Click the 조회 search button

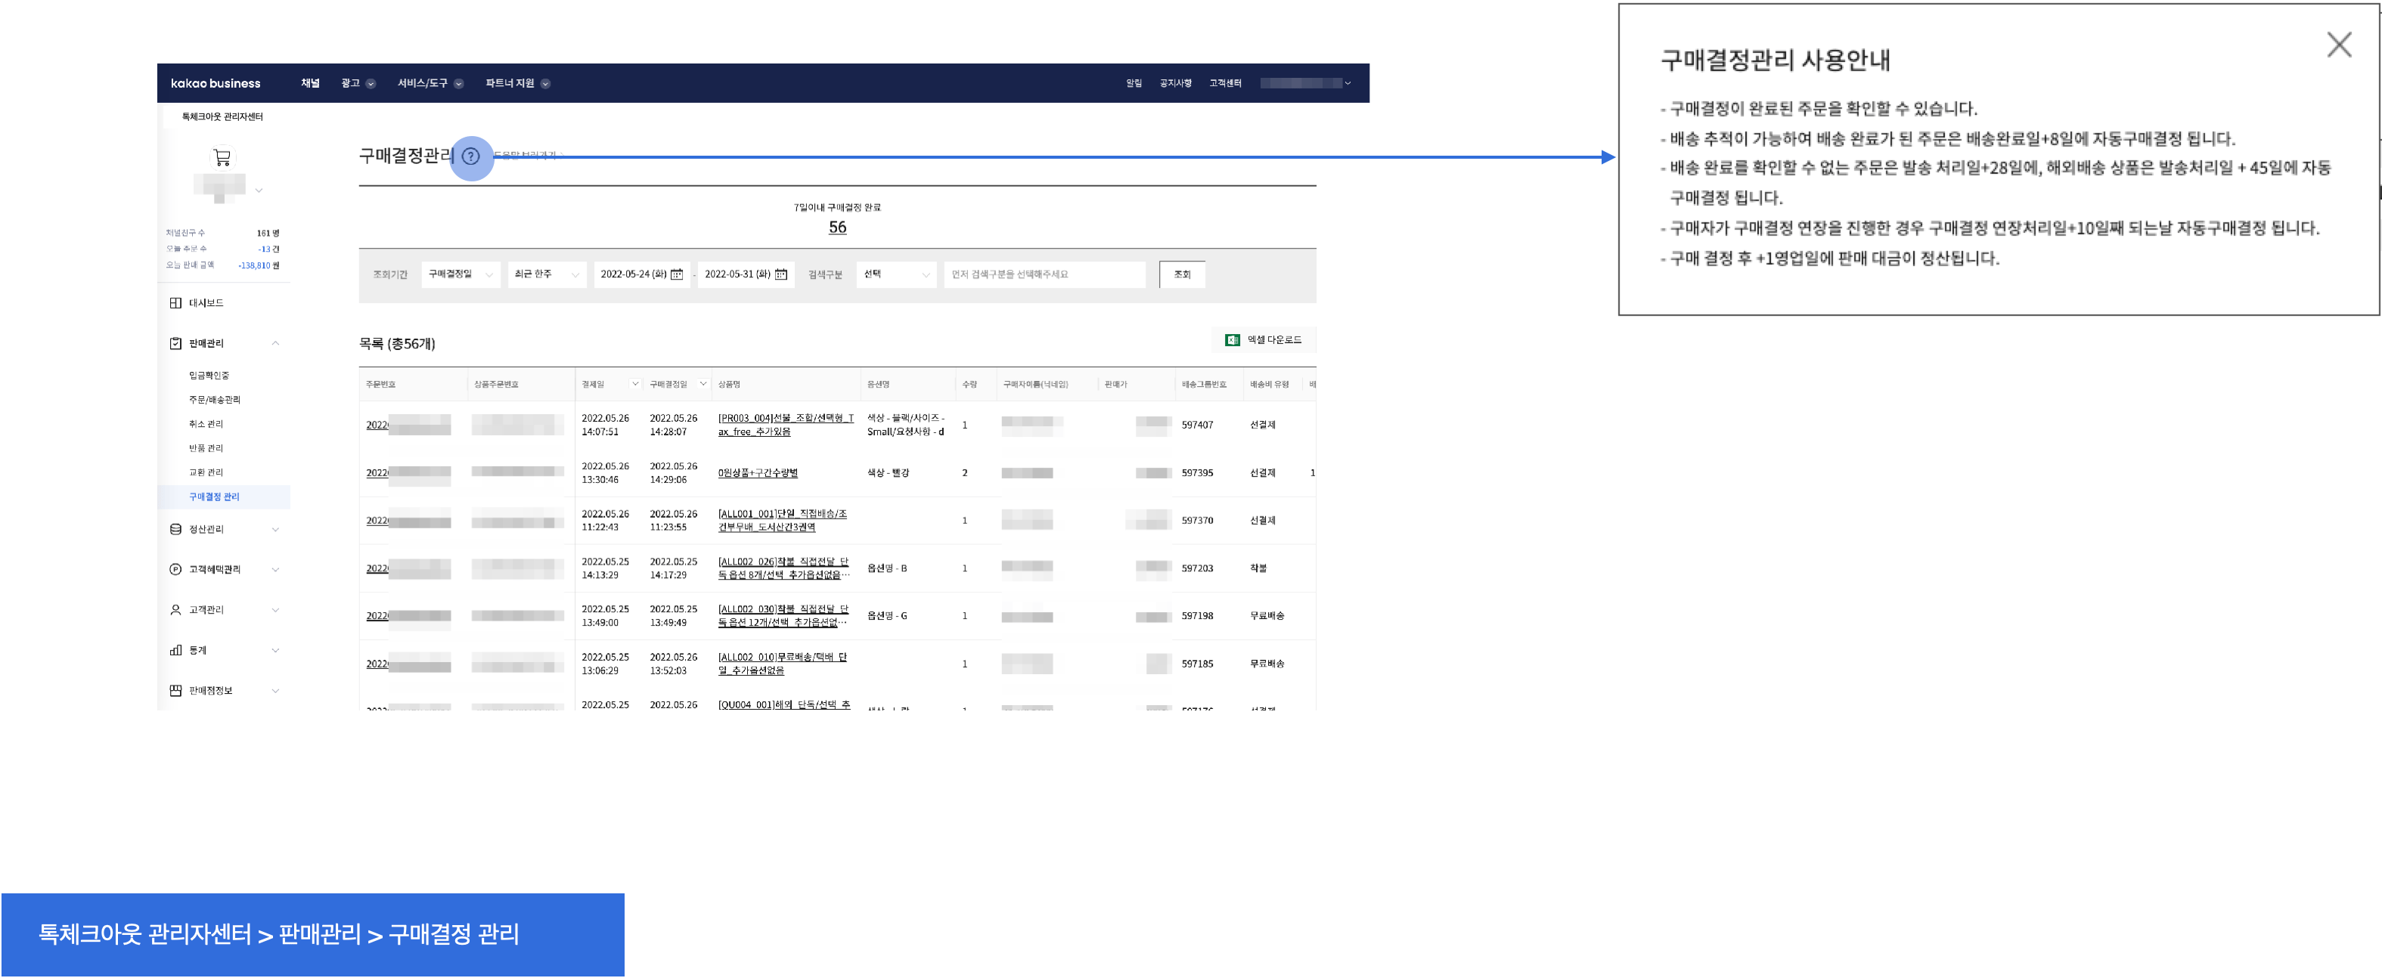(x=1182, y=274)
